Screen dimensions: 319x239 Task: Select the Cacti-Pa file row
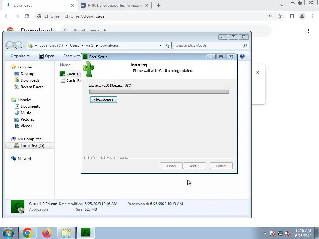[x=71, y=81]
